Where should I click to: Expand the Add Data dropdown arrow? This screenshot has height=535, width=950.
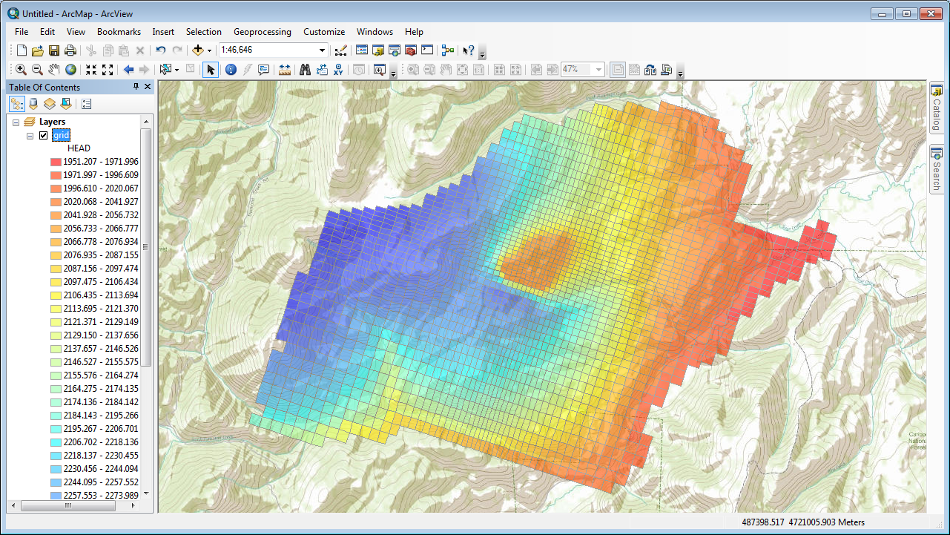point(210,50)
